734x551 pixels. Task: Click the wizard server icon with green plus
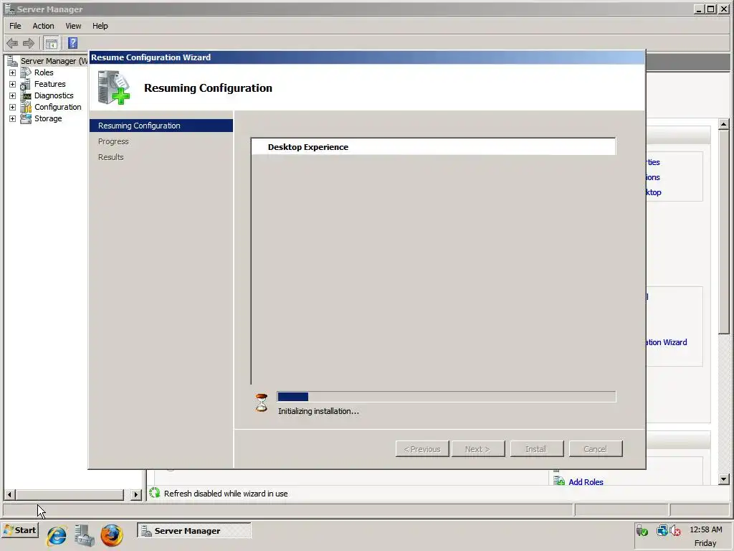point(114,88)
